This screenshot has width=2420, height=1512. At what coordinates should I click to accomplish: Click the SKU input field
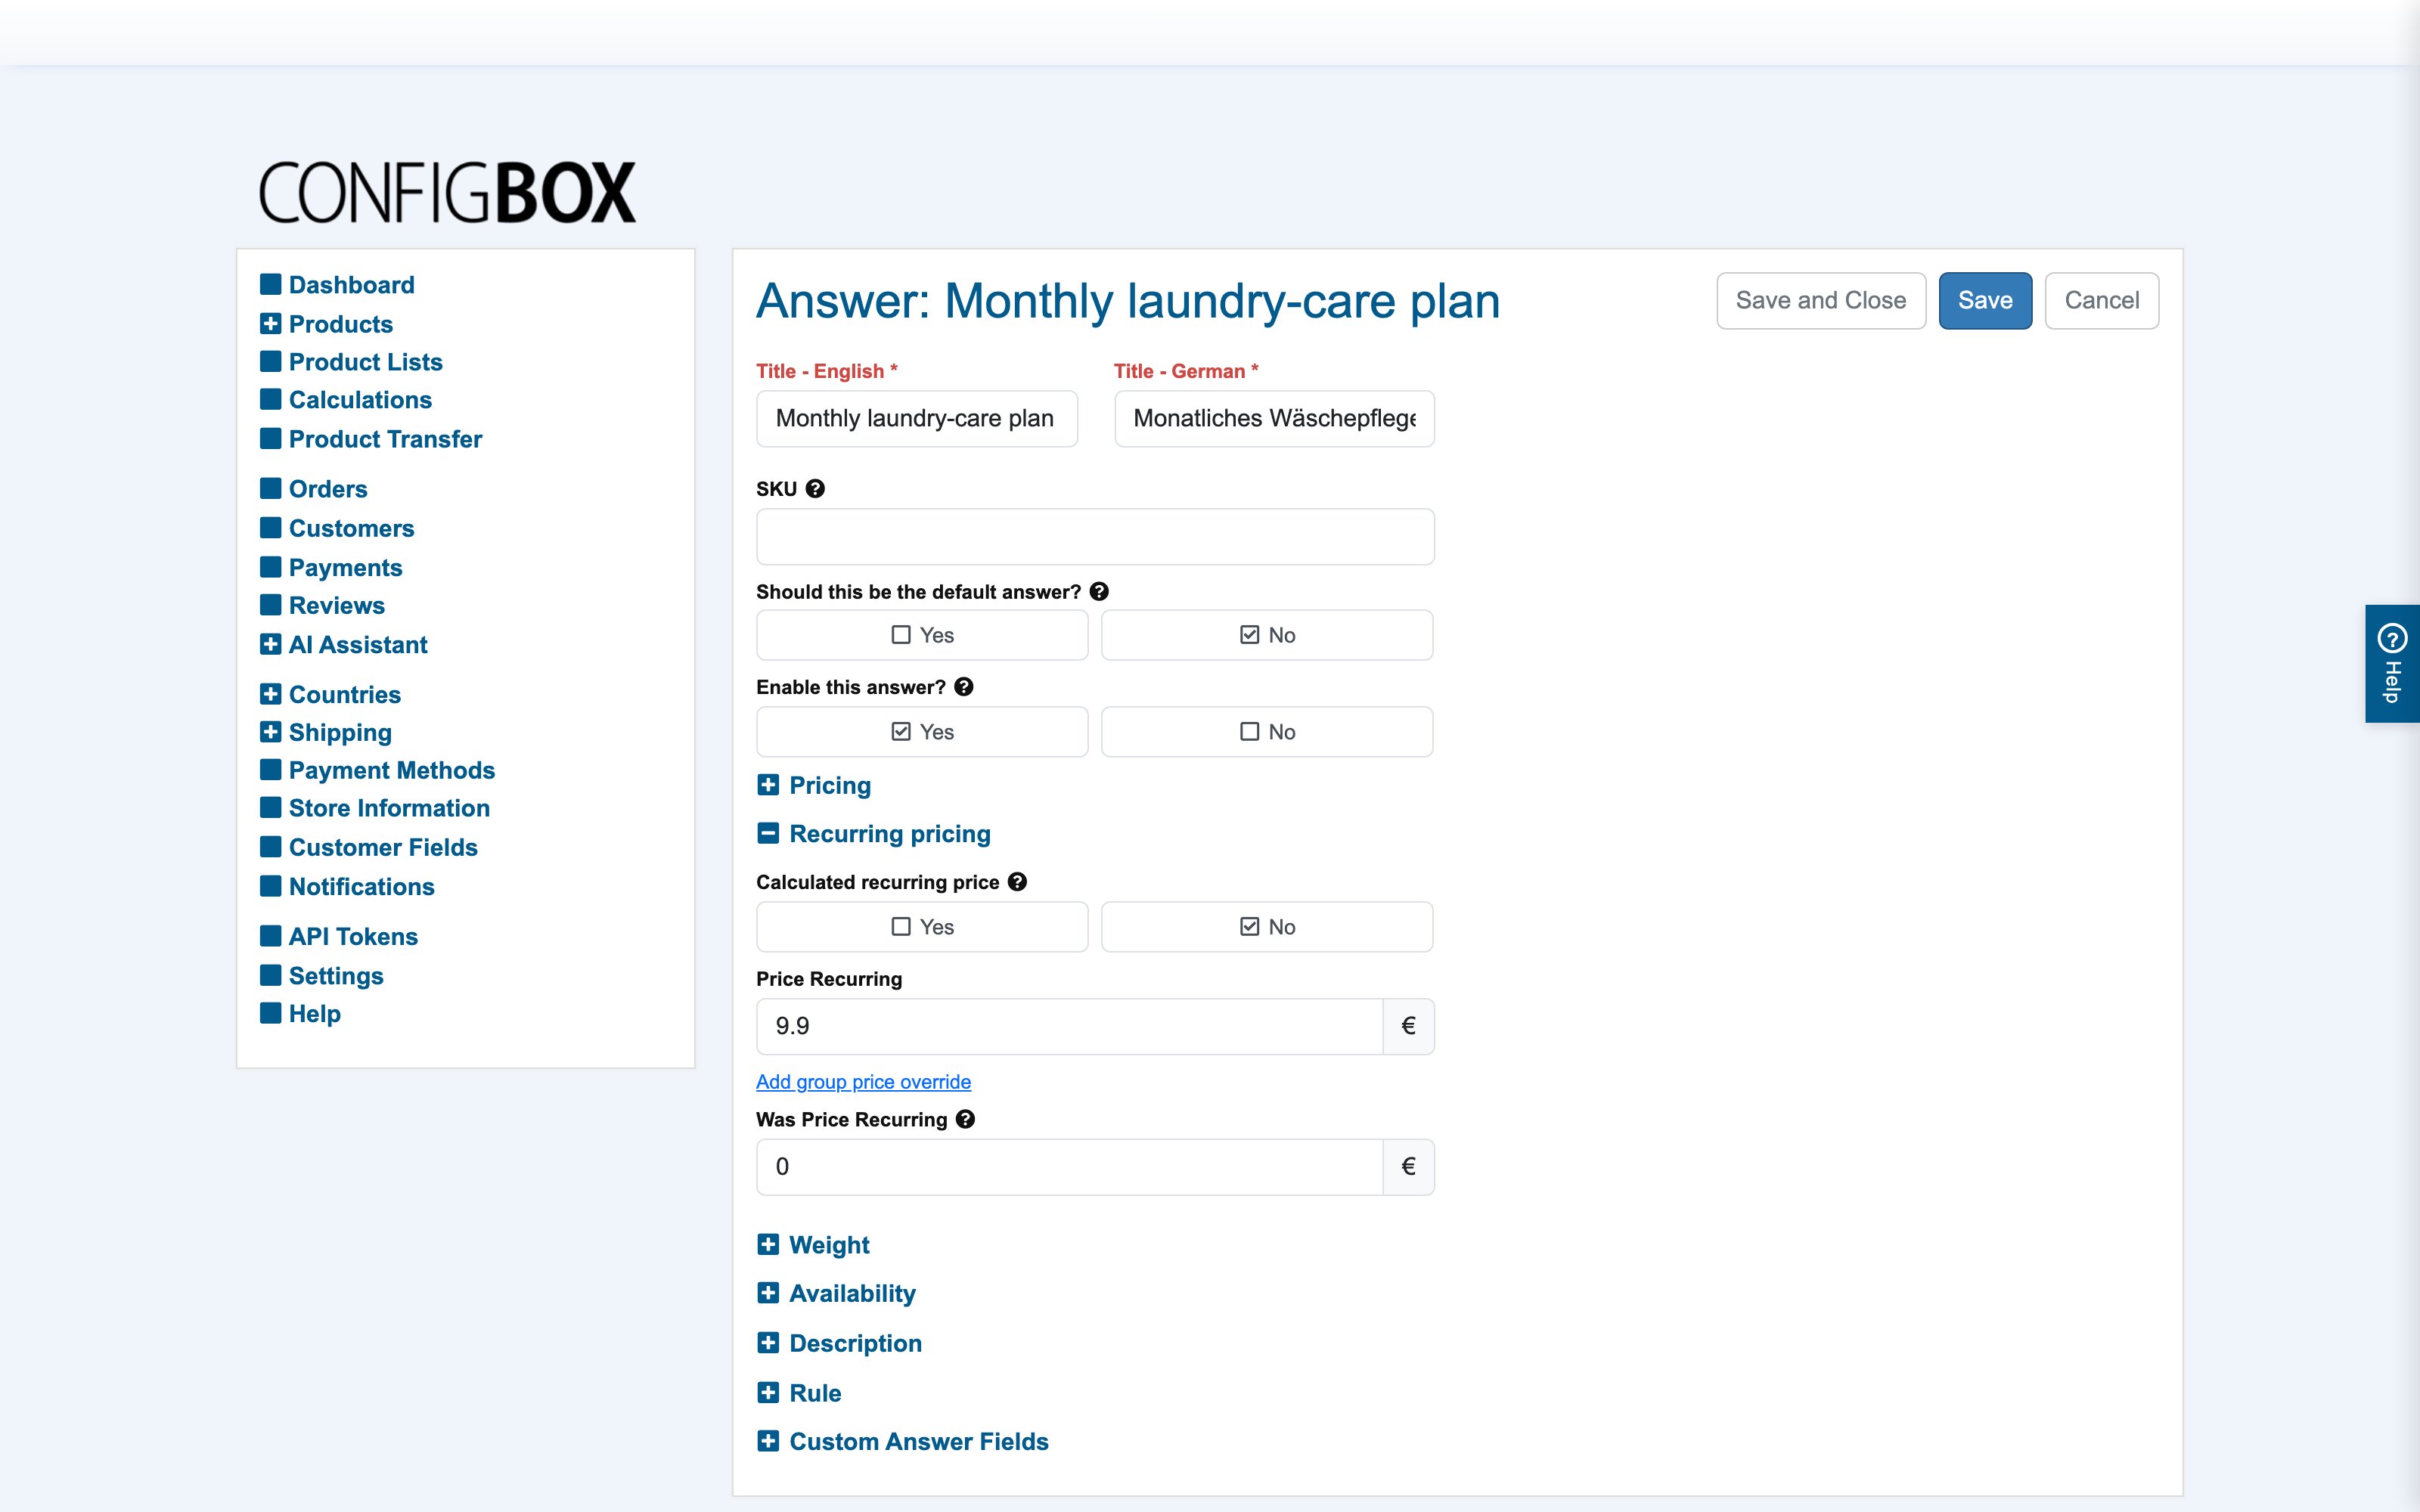pyautogui.click(x=1095, y=537)
